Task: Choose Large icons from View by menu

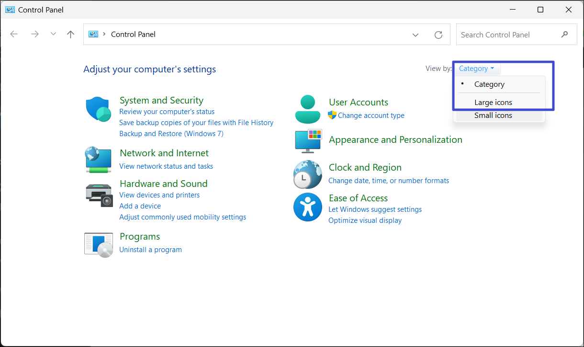Action: pyautogui.click(x=493, y=103)
